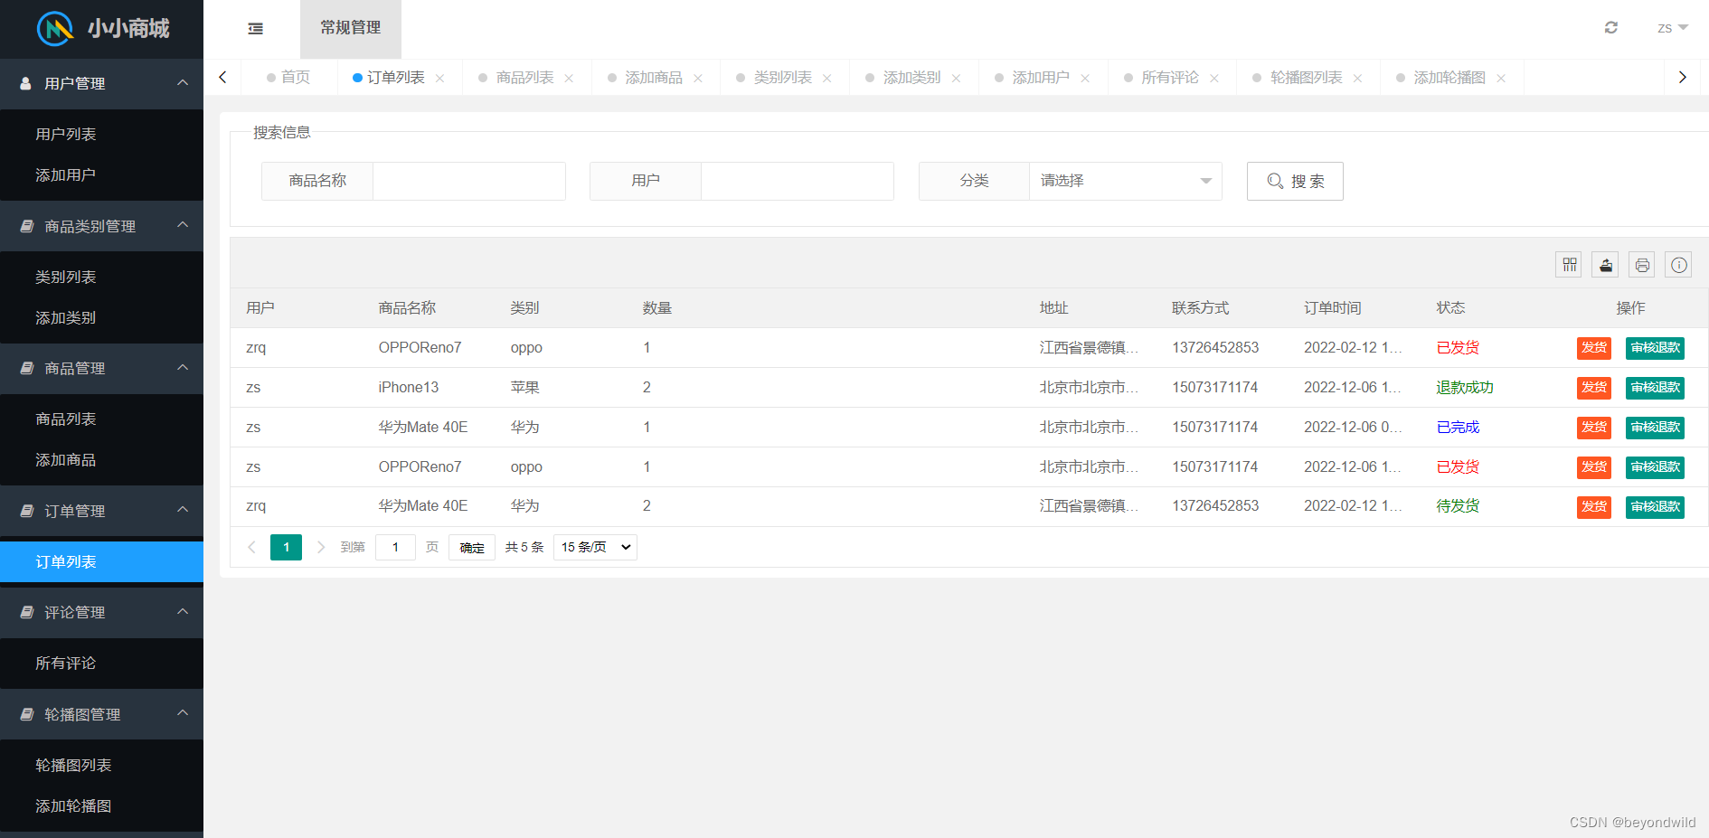Image resolution: width=1709 pixels, height=838 pixels.
Task: Click the table info tips icon
Action: tap(1678, 265)
